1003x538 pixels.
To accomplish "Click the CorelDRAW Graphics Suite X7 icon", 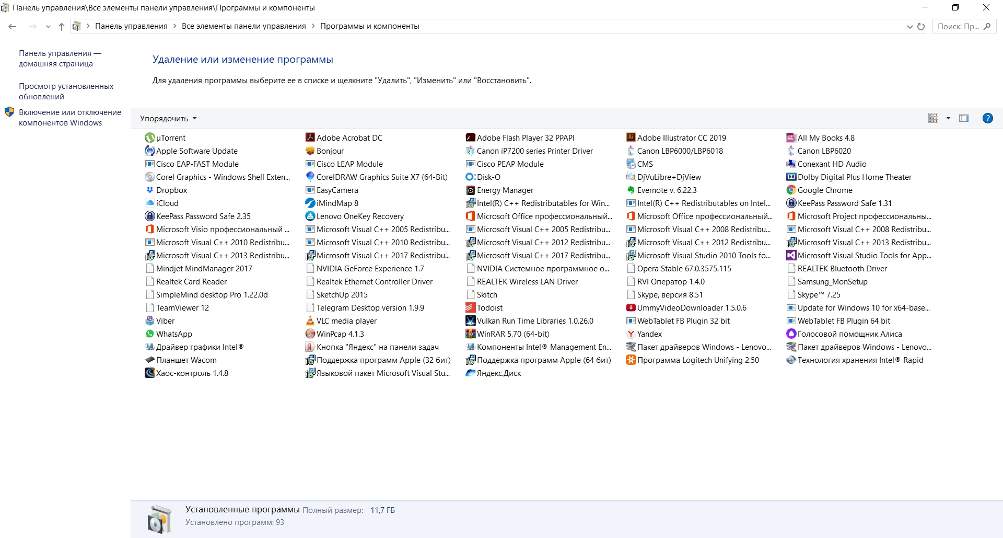I will (x=310, y=177).
